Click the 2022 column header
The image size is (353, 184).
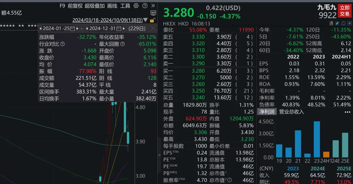(x=293, y=57)
